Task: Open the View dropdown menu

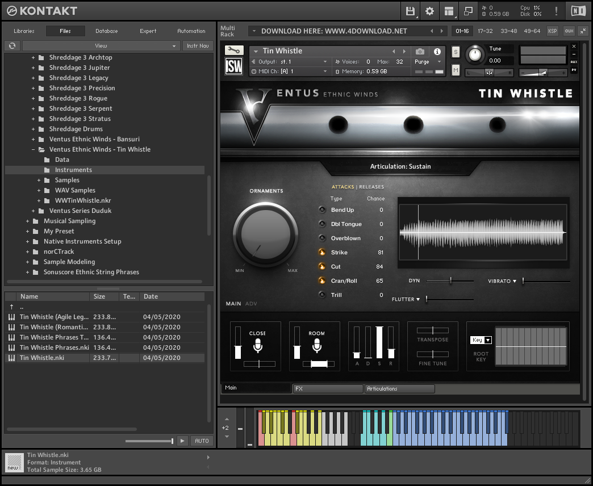Action: [101, 46]
